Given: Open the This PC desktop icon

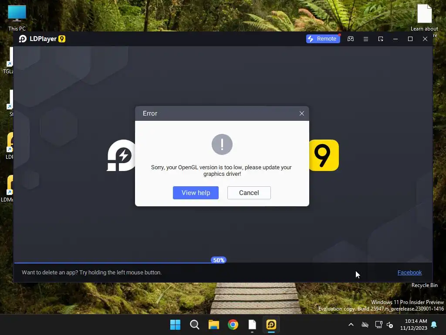Looking at the screenshot, I should point(17,17).
